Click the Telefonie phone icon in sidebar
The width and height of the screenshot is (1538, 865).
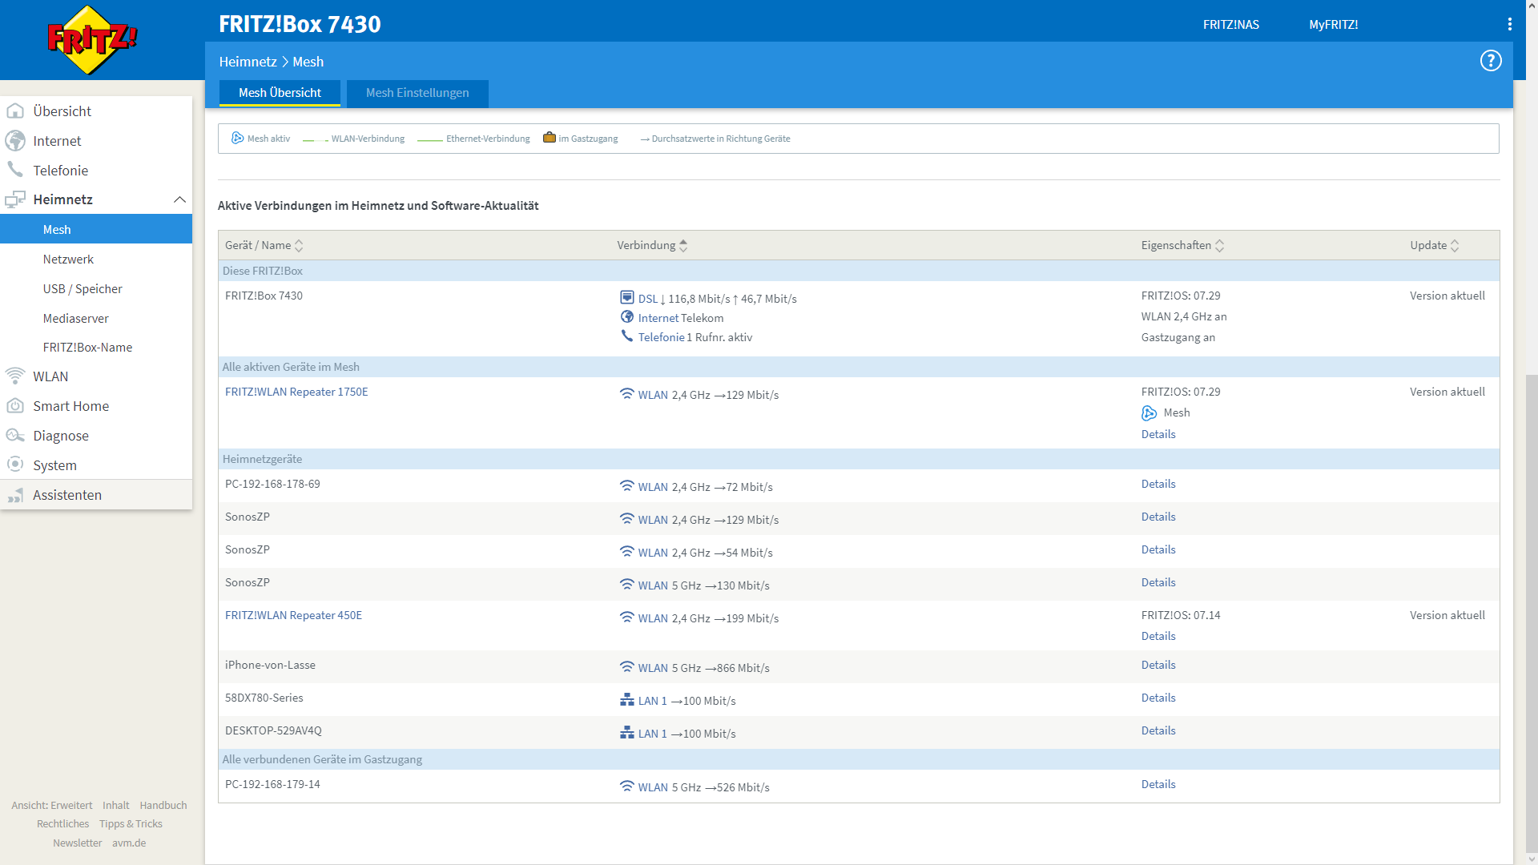click(x=15, y=170)
